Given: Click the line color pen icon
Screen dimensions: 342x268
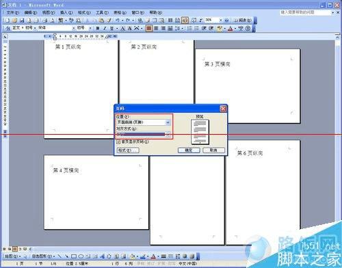Looking at the screenshot, I should click(143, 256).
